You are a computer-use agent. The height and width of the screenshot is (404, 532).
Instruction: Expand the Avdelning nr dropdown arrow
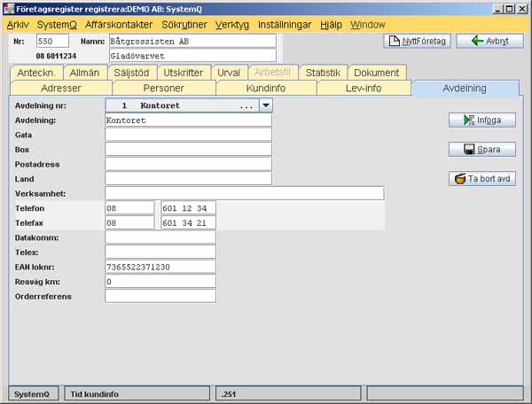pyautogui.click(x=266, y=105)
